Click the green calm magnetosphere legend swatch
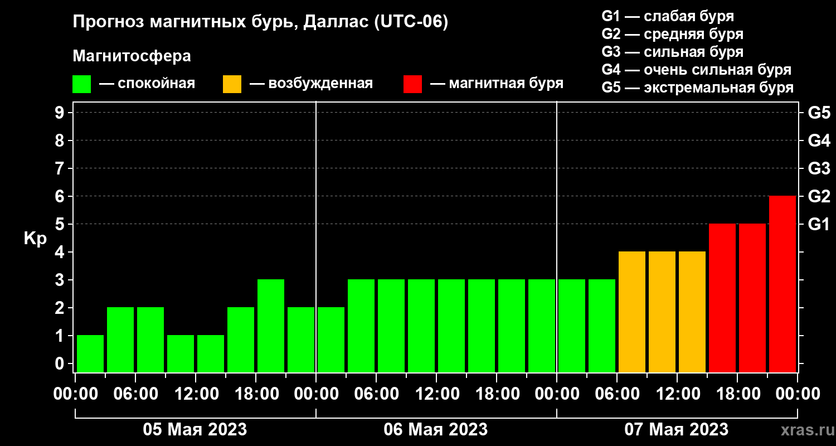This screenshot has height=446, width=836. tap(81, 84)
